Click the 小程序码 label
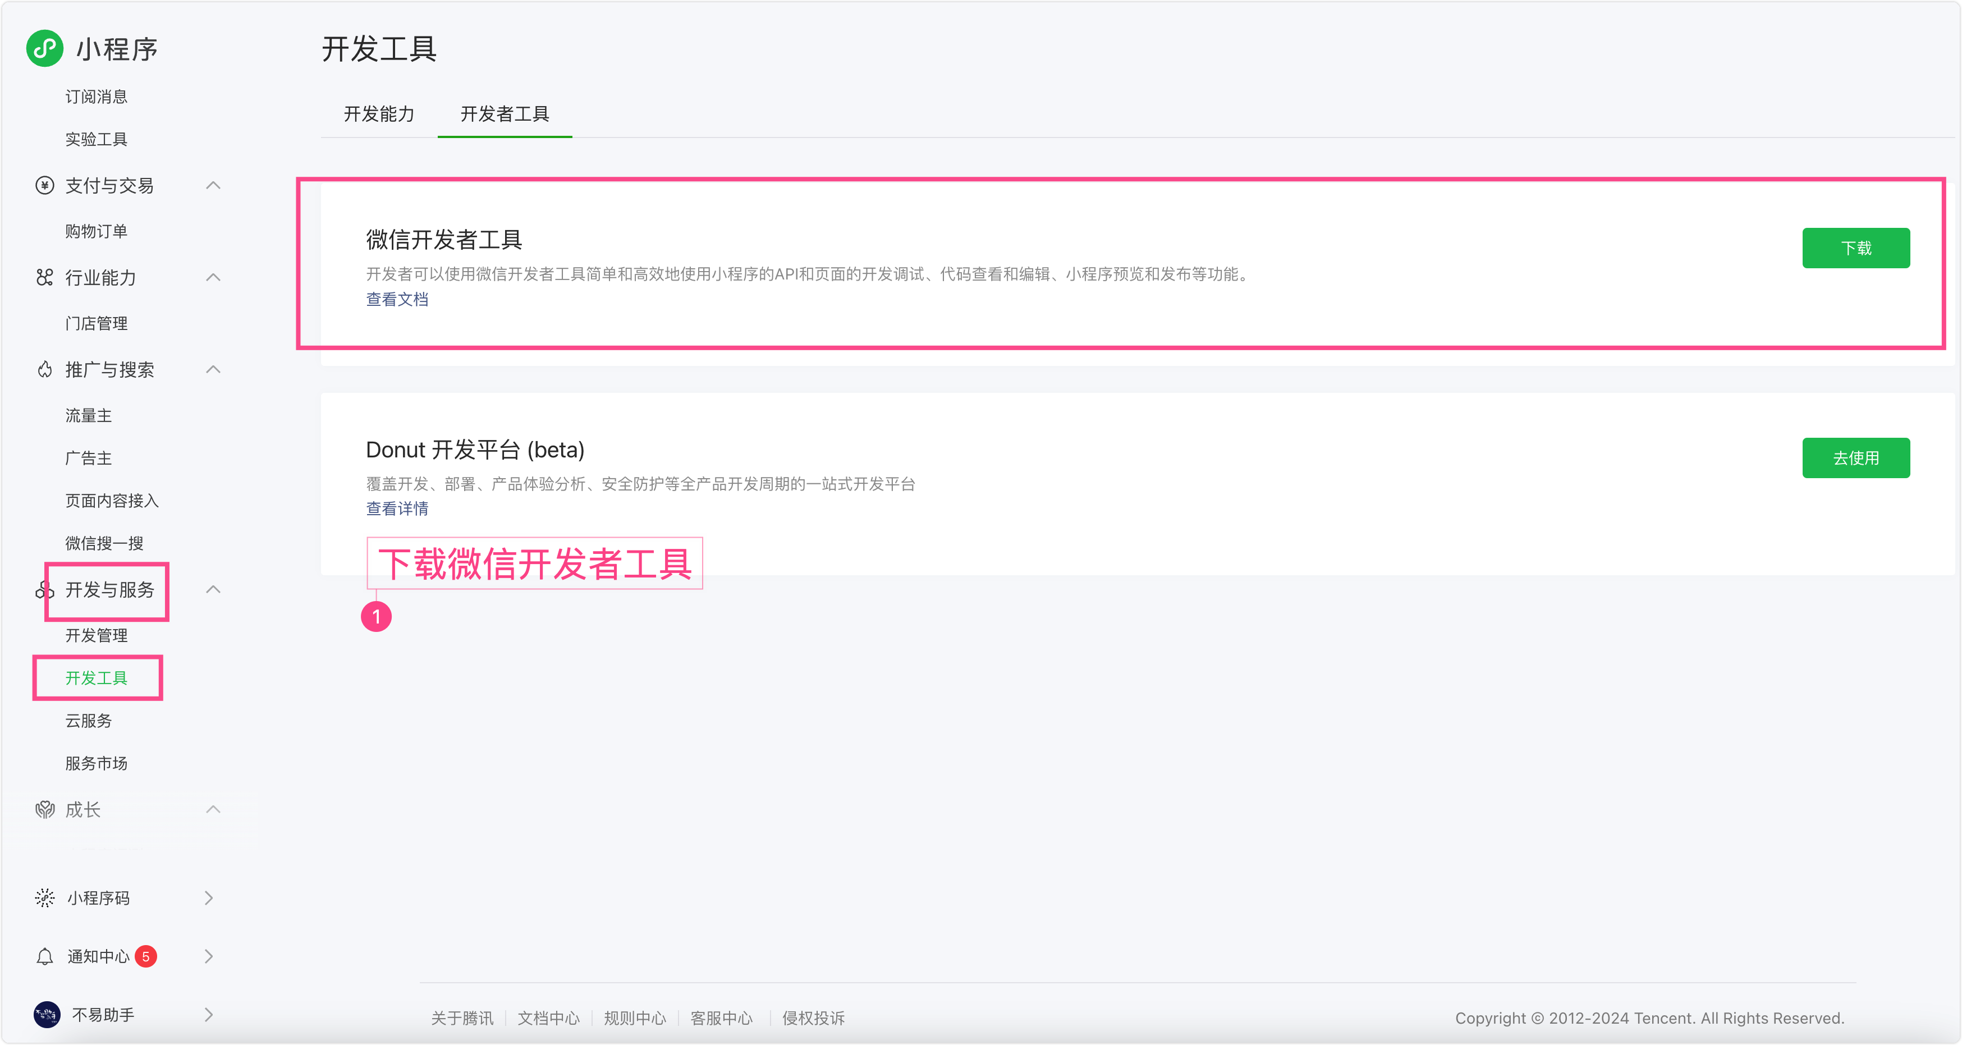This screenshot has height=1045, width=1962. [x=98, y=898]
